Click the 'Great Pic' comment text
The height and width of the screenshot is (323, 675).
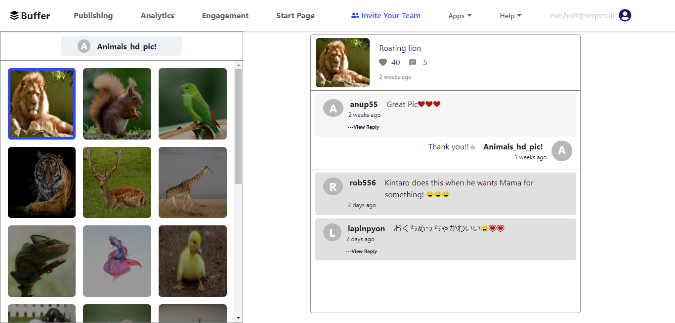point(413,105)
